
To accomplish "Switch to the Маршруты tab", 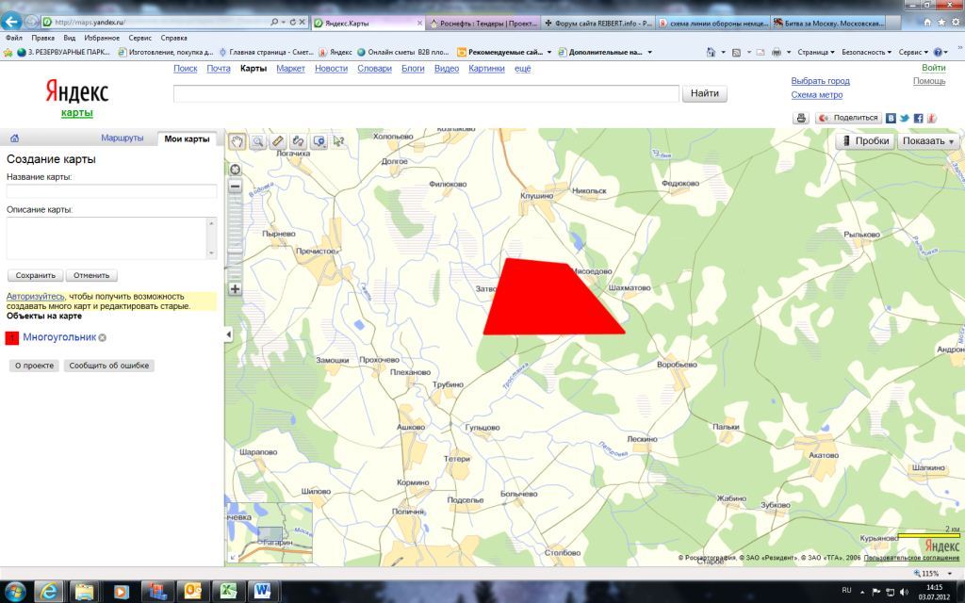I will pyautogui.click(x=122, y=138).
